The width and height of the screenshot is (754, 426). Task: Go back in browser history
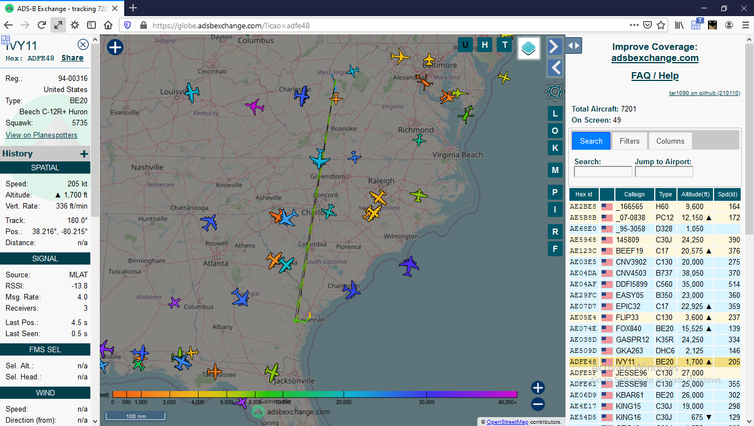[x=8, y=25]
